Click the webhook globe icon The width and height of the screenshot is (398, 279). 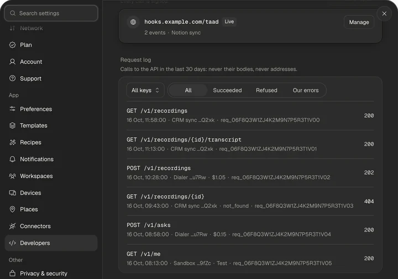coord(133,22)
